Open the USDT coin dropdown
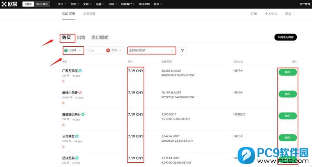 (x=73, y=51)
